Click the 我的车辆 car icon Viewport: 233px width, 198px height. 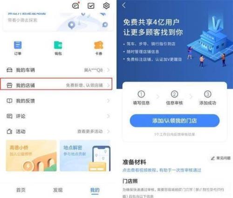pos(9,70)
